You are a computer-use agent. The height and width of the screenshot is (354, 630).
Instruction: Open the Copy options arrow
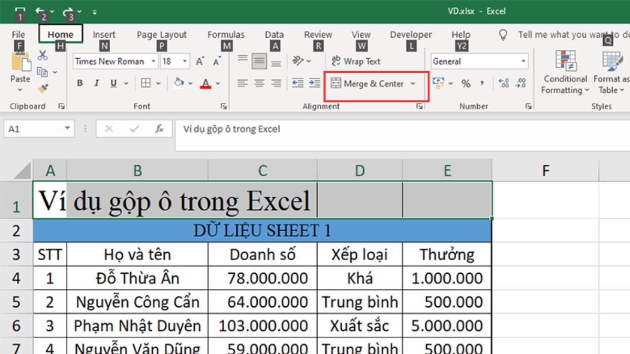55,72
